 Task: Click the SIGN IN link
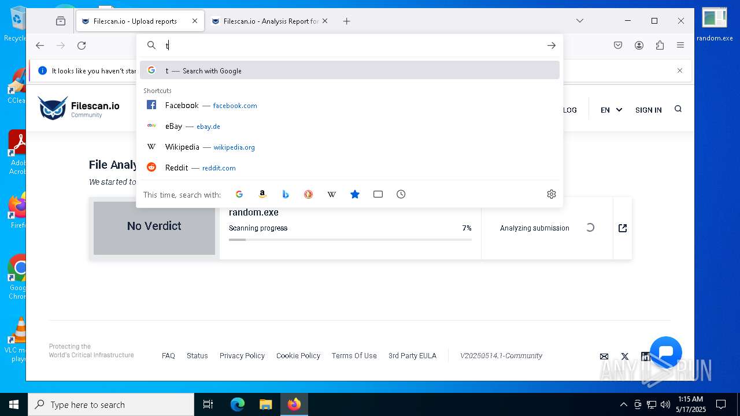648,110
